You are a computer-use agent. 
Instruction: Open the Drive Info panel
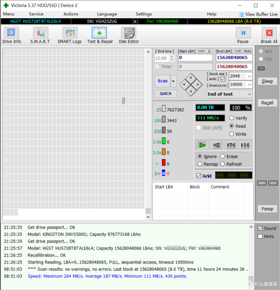[x=11, y=35]
